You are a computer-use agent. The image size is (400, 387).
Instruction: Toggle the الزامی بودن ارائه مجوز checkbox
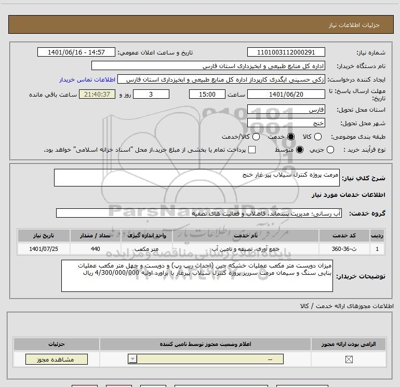[349, 359]
